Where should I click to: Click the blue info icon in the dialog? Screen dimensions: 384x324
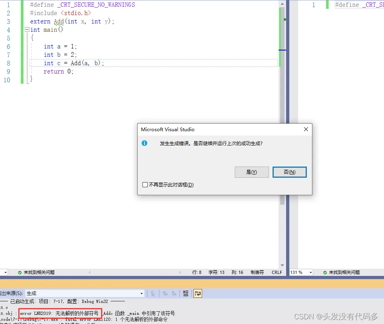click(x=144, y=143)
